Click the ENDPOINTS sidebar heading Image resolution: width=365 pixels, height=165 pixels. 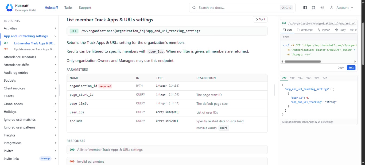click(12, 21)
